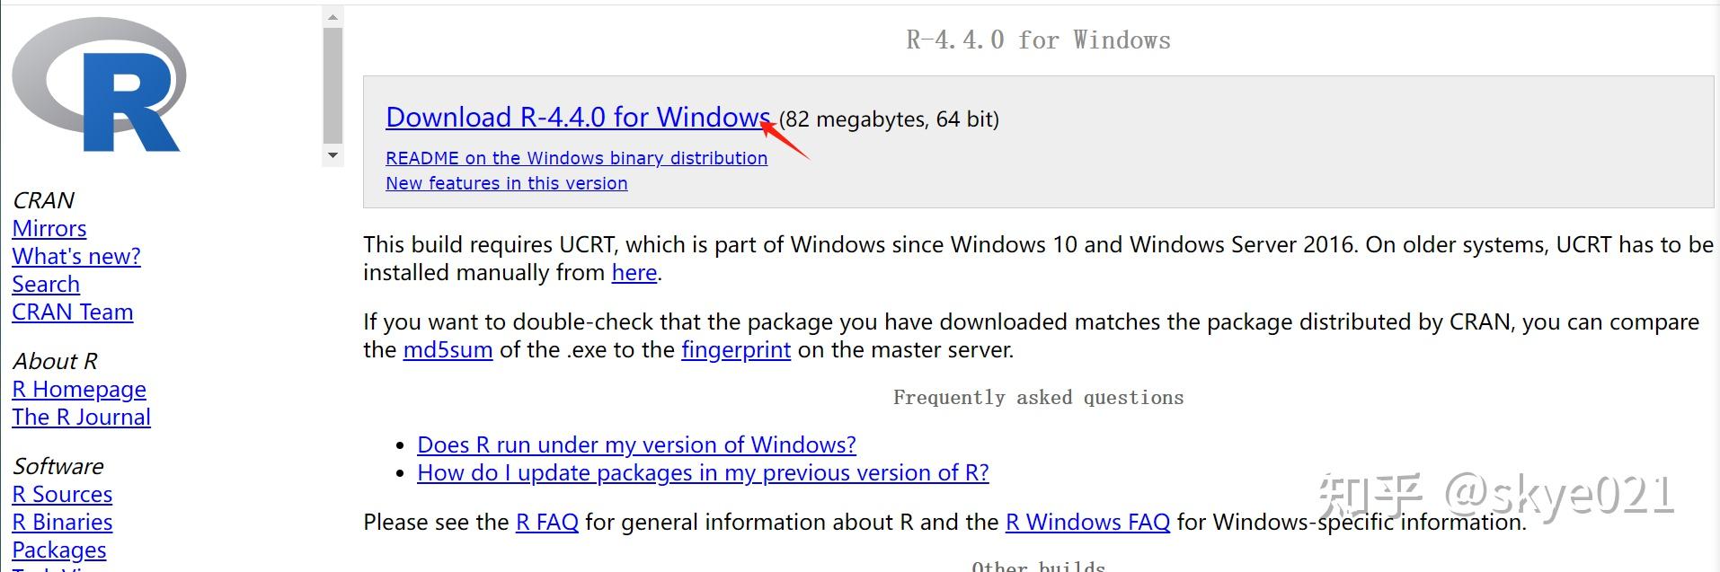Open the R Sources link

pyautogui.click(x=62, y=494)
